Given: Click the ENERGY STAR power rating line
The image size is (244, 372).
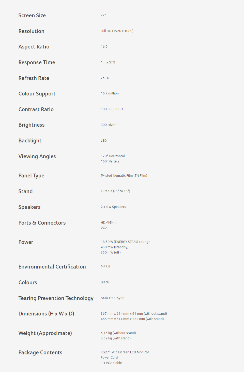Looking at the screenshot, I should 125,242.
